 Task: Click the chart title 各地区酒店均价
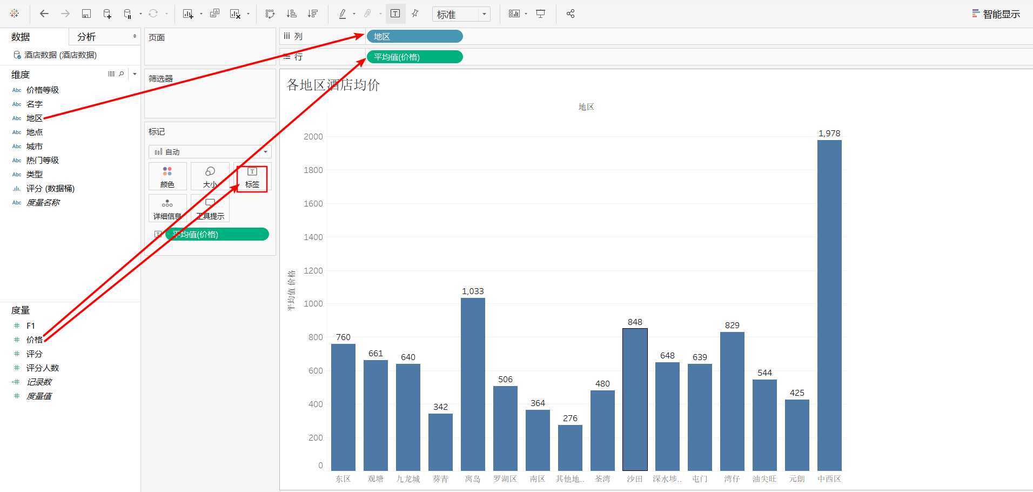333,85
